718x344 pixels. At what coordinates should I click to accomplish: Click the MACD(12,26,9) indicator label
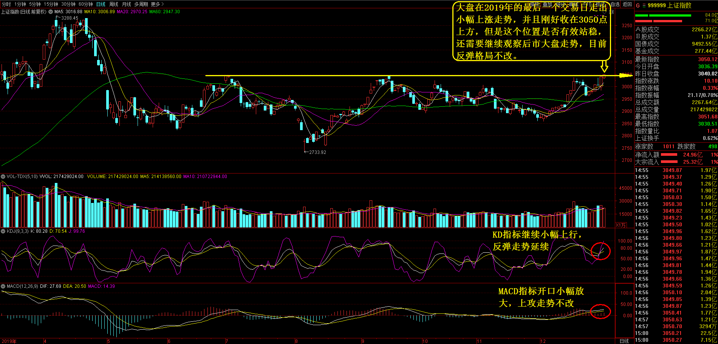tap(22, 286)
